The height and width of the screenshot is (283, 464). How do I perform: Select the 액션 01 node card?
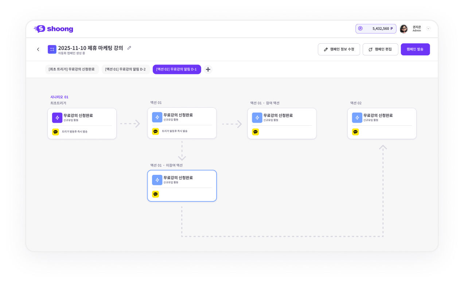[182, 123]
